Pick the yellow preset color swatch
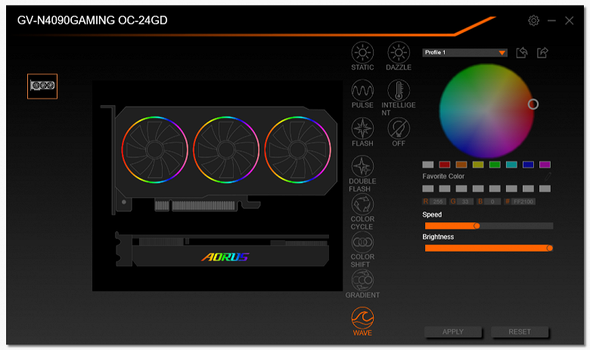 [478, 164]
